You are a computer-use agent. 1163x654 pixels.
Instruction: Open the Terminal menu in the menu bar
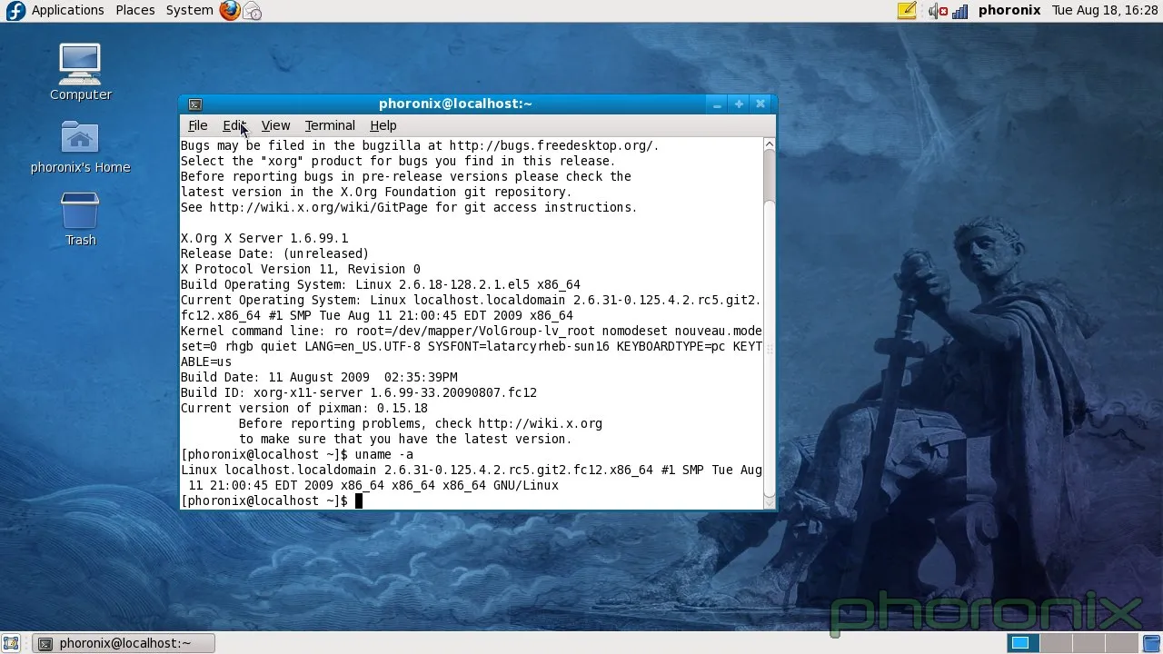pos(330,125)
